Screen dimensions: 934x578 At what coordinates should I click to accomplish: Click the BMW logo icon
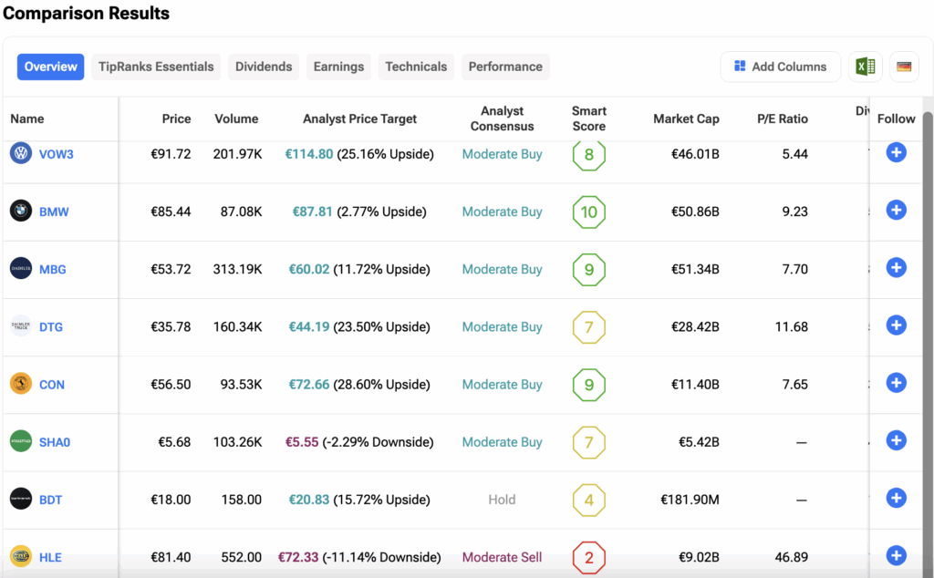pos(21,211)
